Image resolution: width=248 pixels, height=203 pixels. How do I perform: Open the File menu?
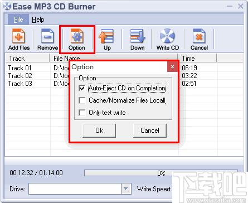(18, 20)
